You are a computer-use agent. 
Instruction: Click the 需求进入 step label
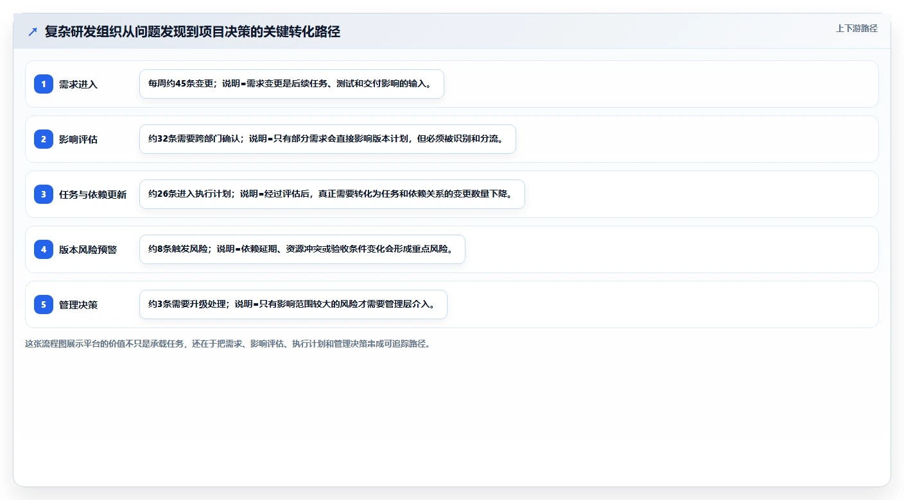tap(78, 84)
